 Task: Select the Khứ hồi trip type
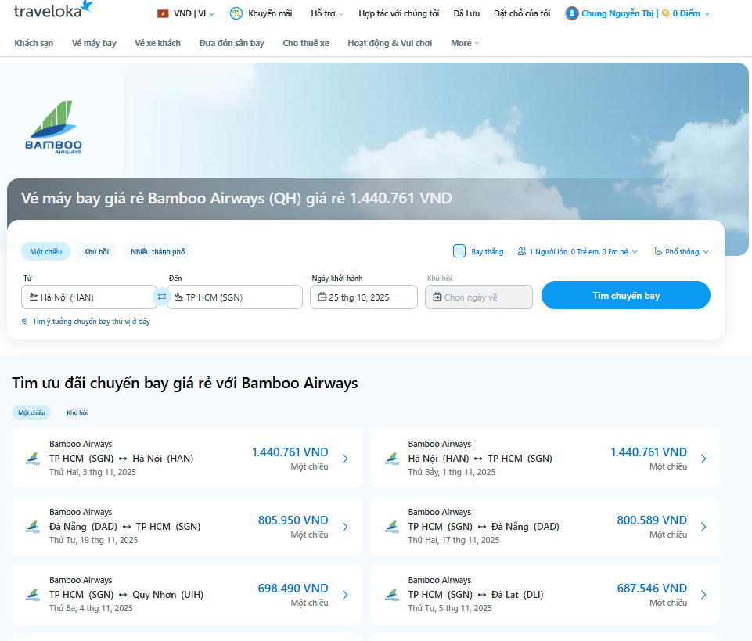tap(96, 252)
